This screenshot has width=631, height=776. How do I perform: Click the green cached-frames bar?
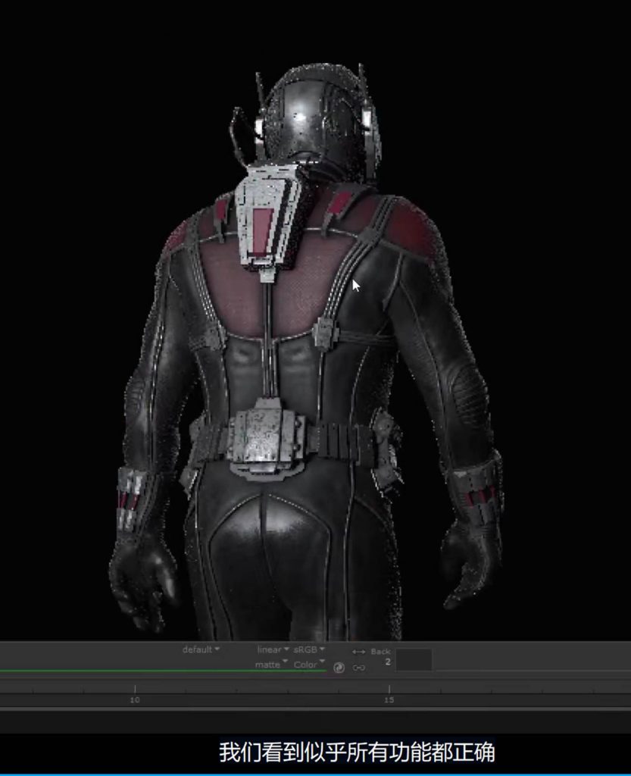tap(152, 671)
